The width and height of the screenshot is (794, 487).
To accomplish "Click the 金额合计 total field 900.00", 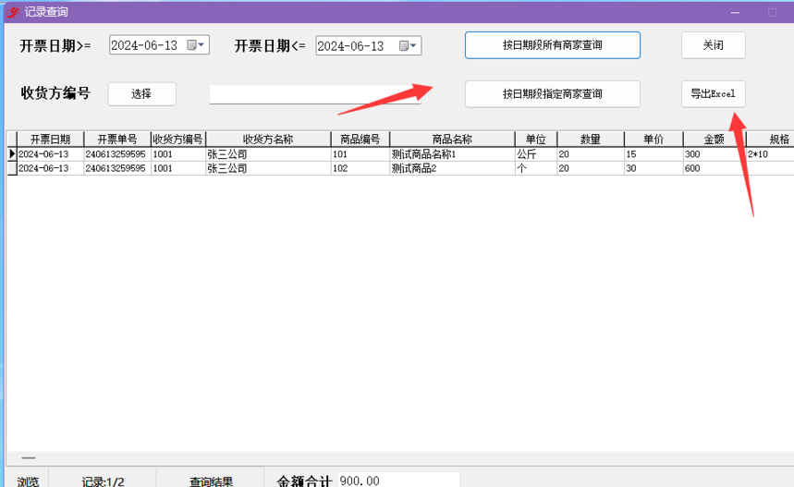I will point(398,481).
